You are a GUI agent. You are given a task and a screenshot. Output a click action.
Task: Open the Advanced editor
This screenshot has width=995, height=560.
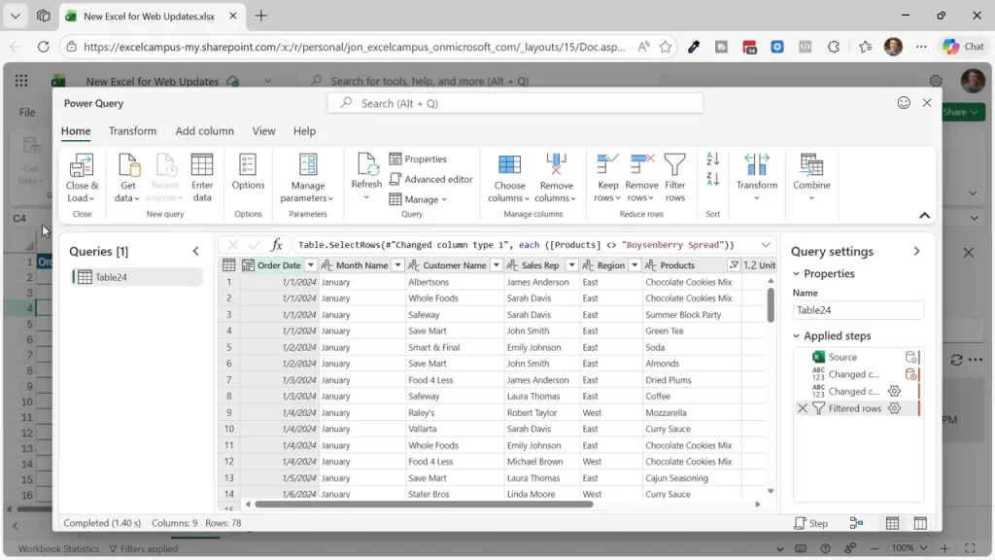430,179
